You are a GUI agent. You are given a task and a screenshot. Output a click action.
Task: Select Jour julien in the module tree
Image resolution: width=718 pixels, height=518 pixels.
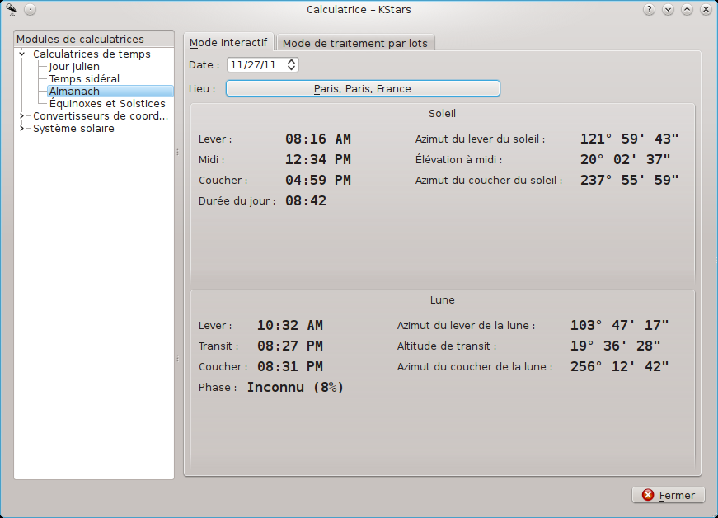(74, 67)
